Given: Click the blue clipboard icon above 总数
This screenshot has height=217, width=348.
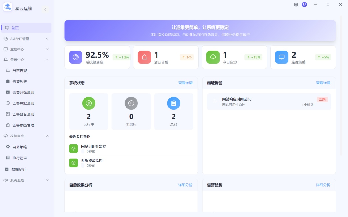Looking at the screenshot, I should [173, 103].
